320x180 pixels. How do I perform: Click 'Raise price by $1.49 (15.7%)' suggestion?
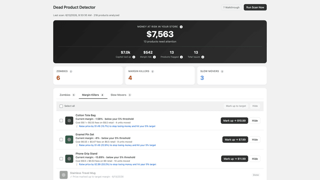coord(117,126)
